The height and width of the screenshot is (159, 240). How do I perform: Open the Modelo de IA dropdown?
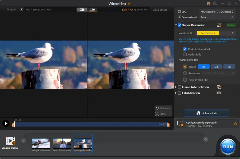(216, 33)
